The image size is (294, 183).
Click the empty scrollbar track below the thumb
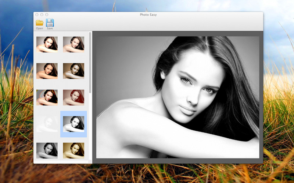(x=90, y=128)
